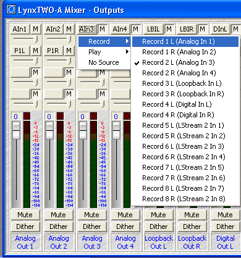The width and height of the screenshot is (241, 258).
Task: Mute the Analog Out 2 channel
Action: click(x=59, y=215)
